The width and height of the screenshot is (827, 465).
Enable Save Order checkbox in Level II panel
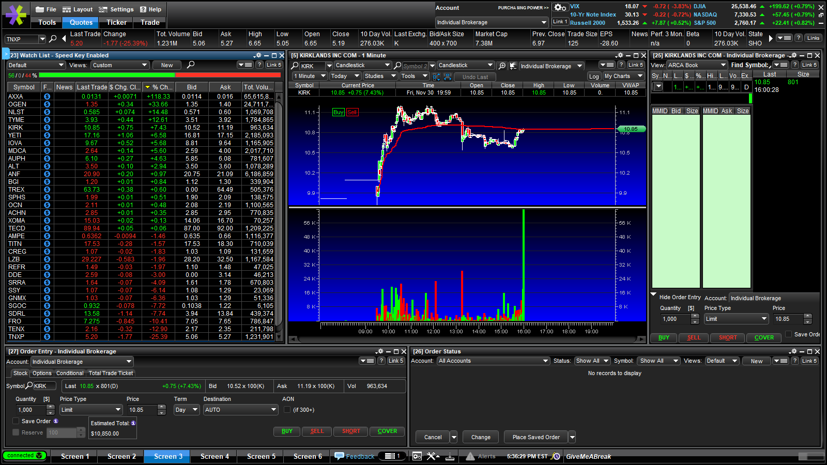(788, 334)
